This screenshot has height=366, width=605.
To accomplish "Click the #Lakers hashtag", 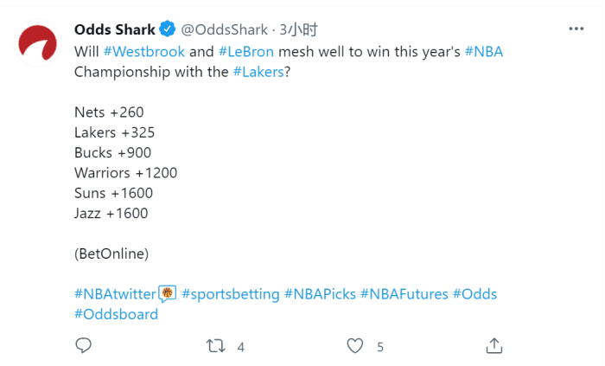I will click(258, 71).
